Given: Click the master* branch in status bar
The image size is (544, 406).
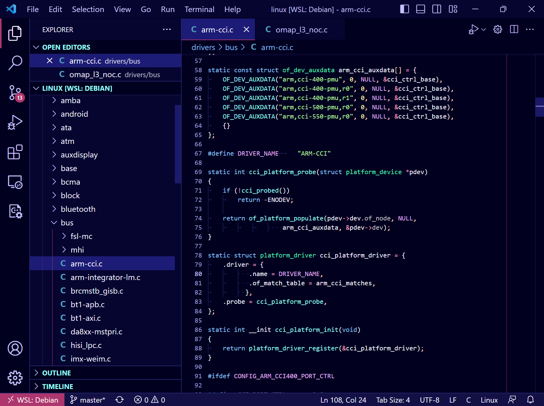Looking at the screenshot, I should click(x=88, y=400).
